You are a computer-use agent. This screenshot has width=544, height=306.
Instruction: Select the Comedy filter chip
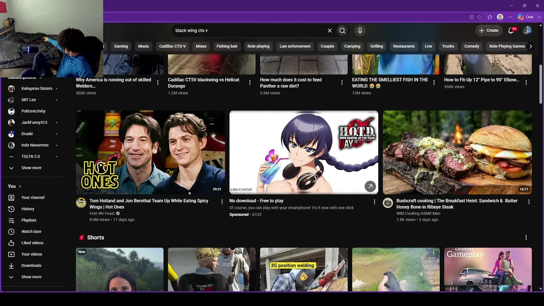tap(472, 46)
